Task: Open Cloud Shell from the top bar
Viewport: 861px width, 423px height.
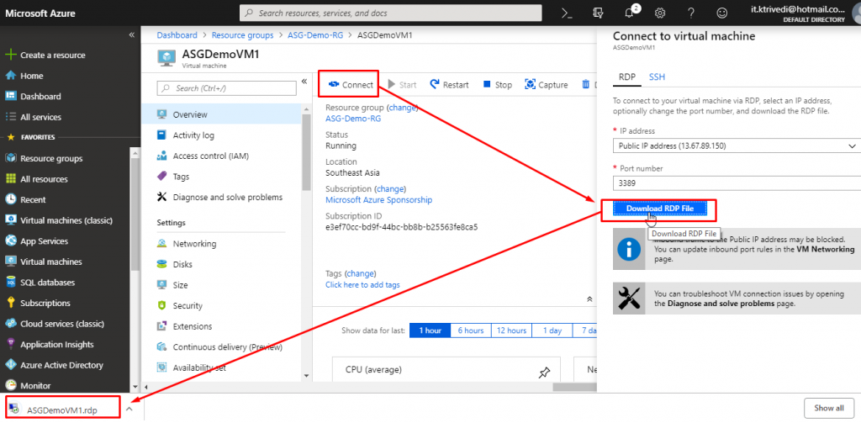Action: 567,13
